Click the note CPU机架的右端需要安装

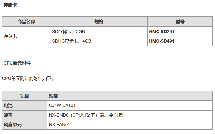97,115
